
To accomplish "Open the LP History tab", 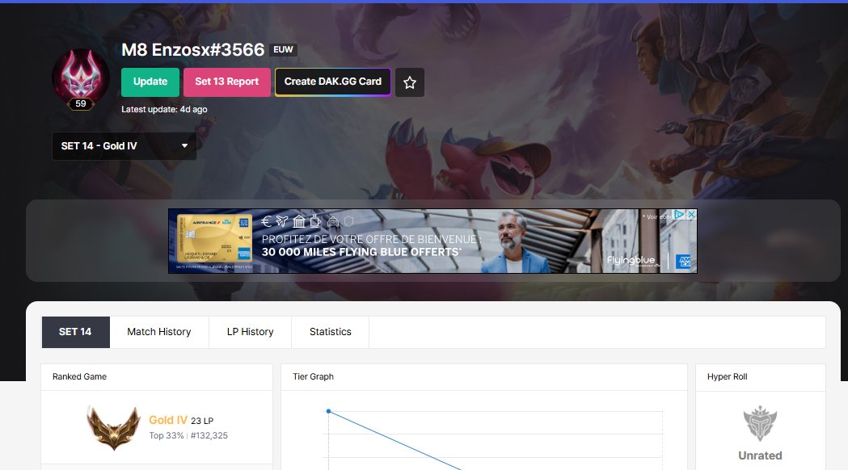I will [250, 332].
